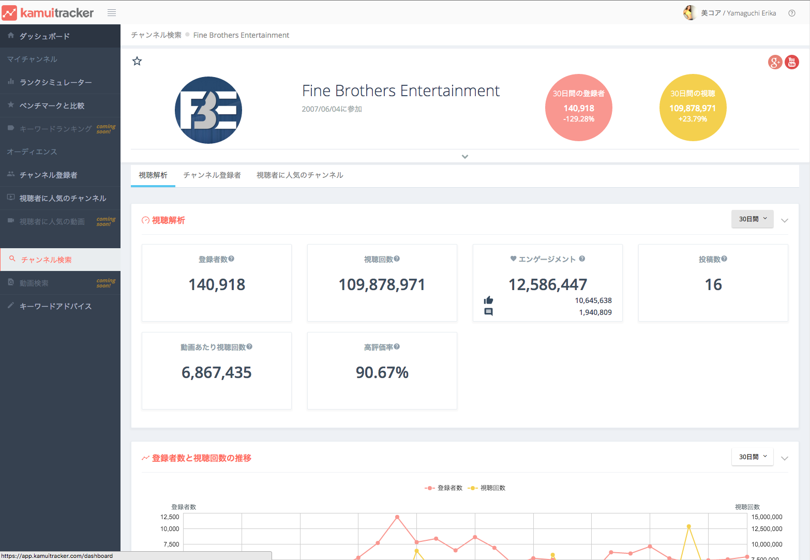The width and height of the screenshot is (810, 560).
Task: Open 30日間 dropdown in 推移 chart panel
Action: 753,457
